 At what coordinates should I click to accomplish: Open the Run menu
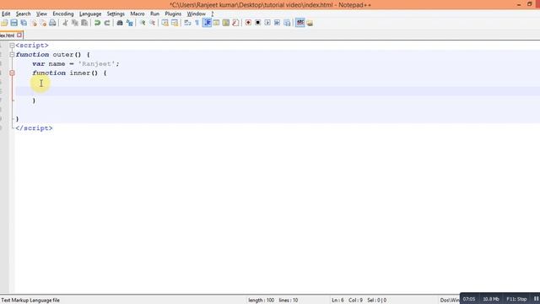pyautogui.click(x=154, y=14)
